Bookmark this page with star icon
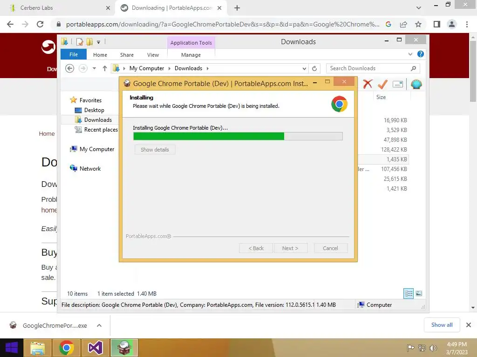 418,24
